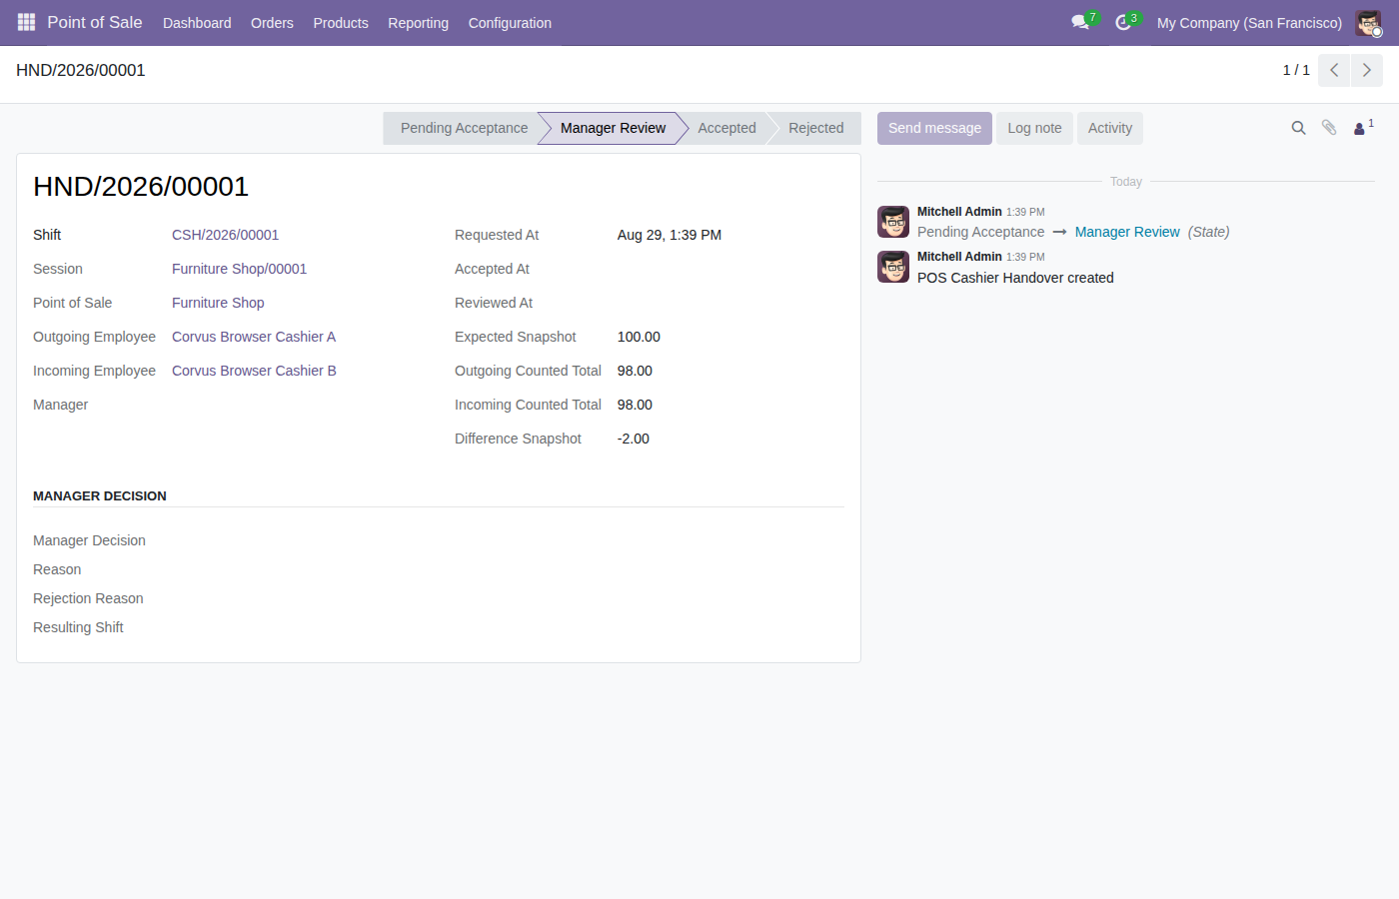Click Difference Snapshot value -2.00
The height and width of the screenshot is (899, 1399).
634,439
